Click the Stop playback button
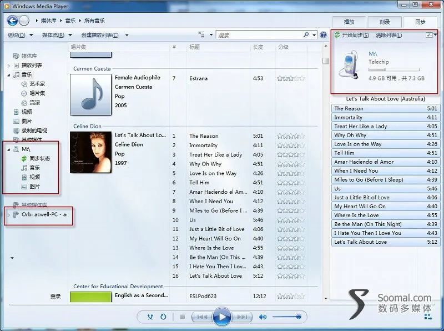Image resolution: width=444 pixels, height=331 pixels. tap(183, 317)
